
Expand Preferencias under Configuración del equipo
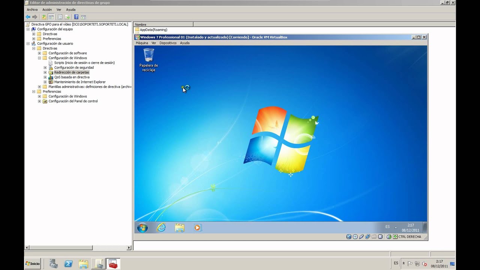point(34,39)
